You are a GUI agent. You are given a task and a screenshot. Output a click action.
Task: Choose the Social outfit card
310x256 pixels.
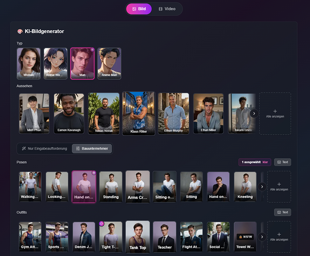tap(218, 237)
